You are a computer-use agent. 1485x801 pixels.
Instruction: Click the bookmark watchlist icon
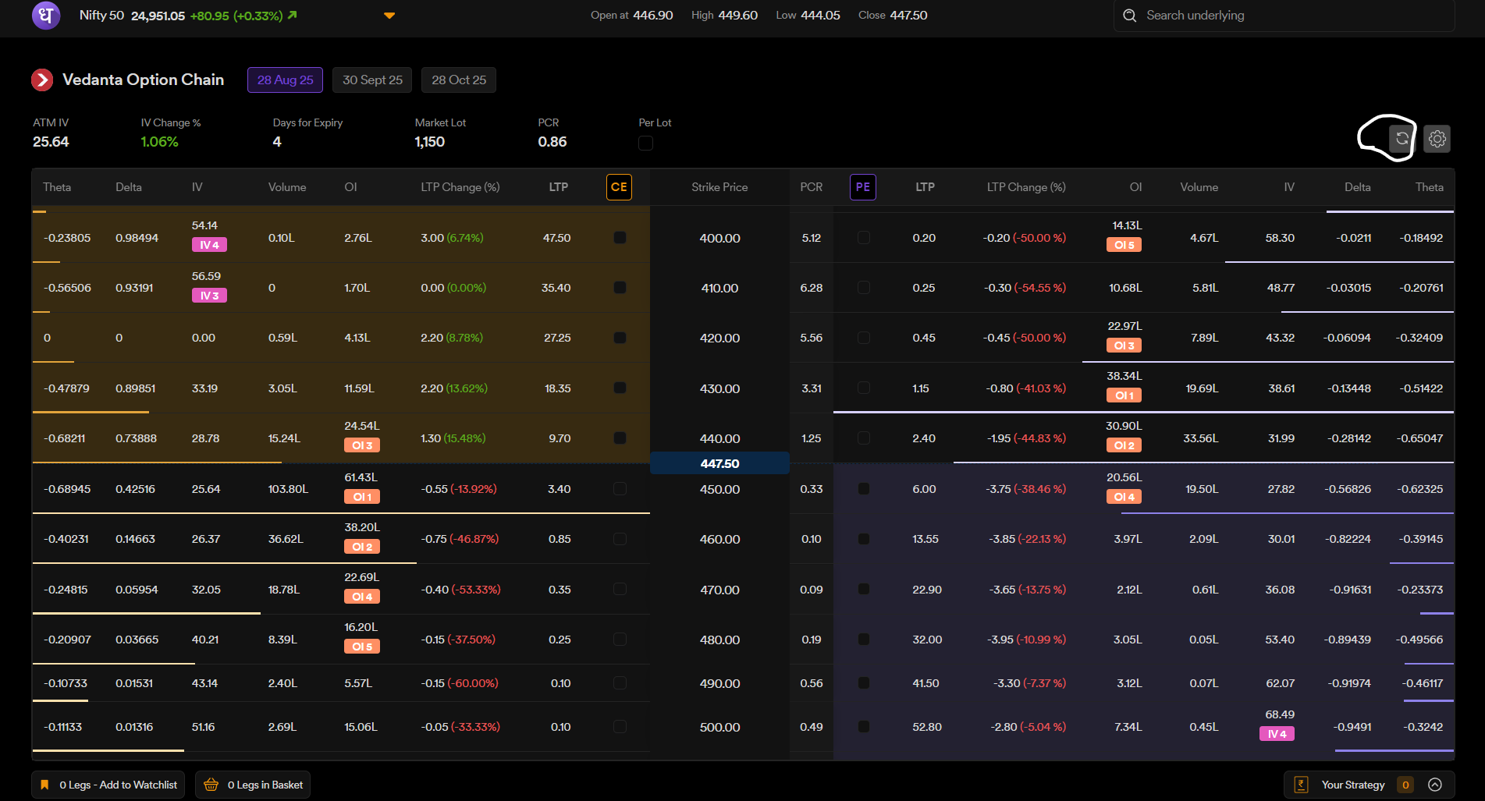pyautogui.click(x=44, y=785)
